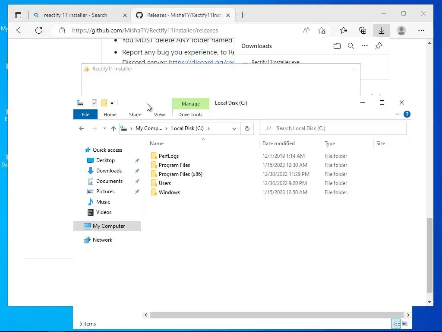View site information lock icon

coord(62,30)
